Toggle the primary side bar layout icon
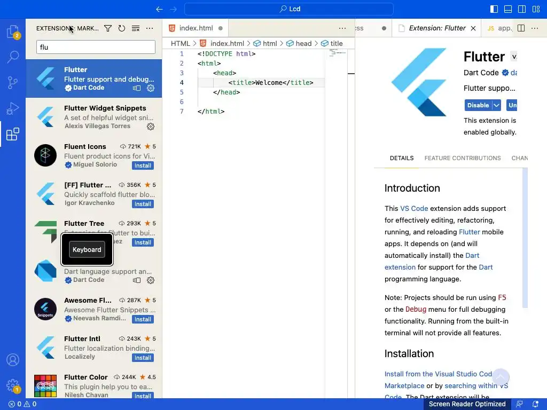This screenshot has height=410, width=547. pyautogui.click(x=494, y=9)
